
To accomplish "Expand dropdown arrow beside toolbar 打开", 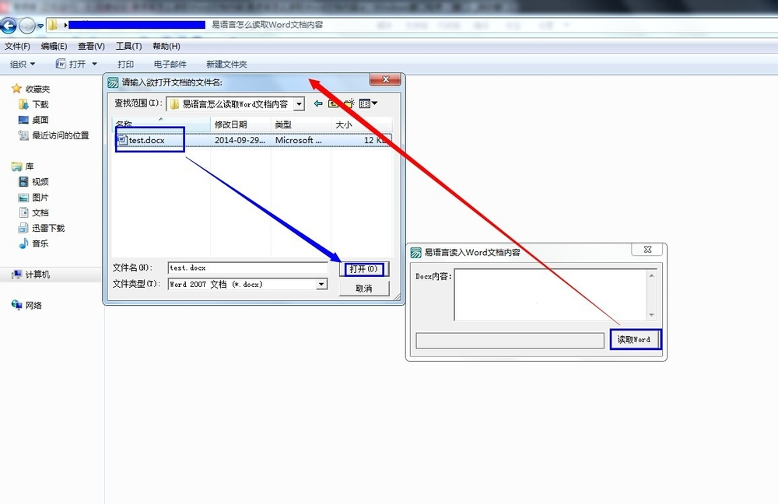I will tap(94, 64).
